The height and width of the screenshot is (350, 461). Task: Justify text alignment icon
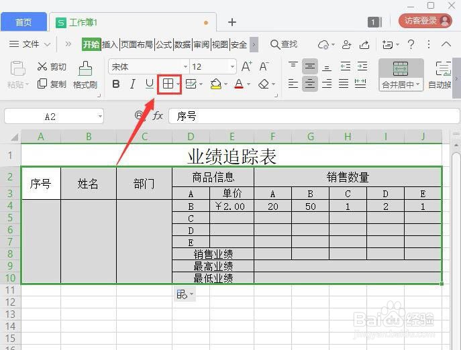click(x=344, y=84)
